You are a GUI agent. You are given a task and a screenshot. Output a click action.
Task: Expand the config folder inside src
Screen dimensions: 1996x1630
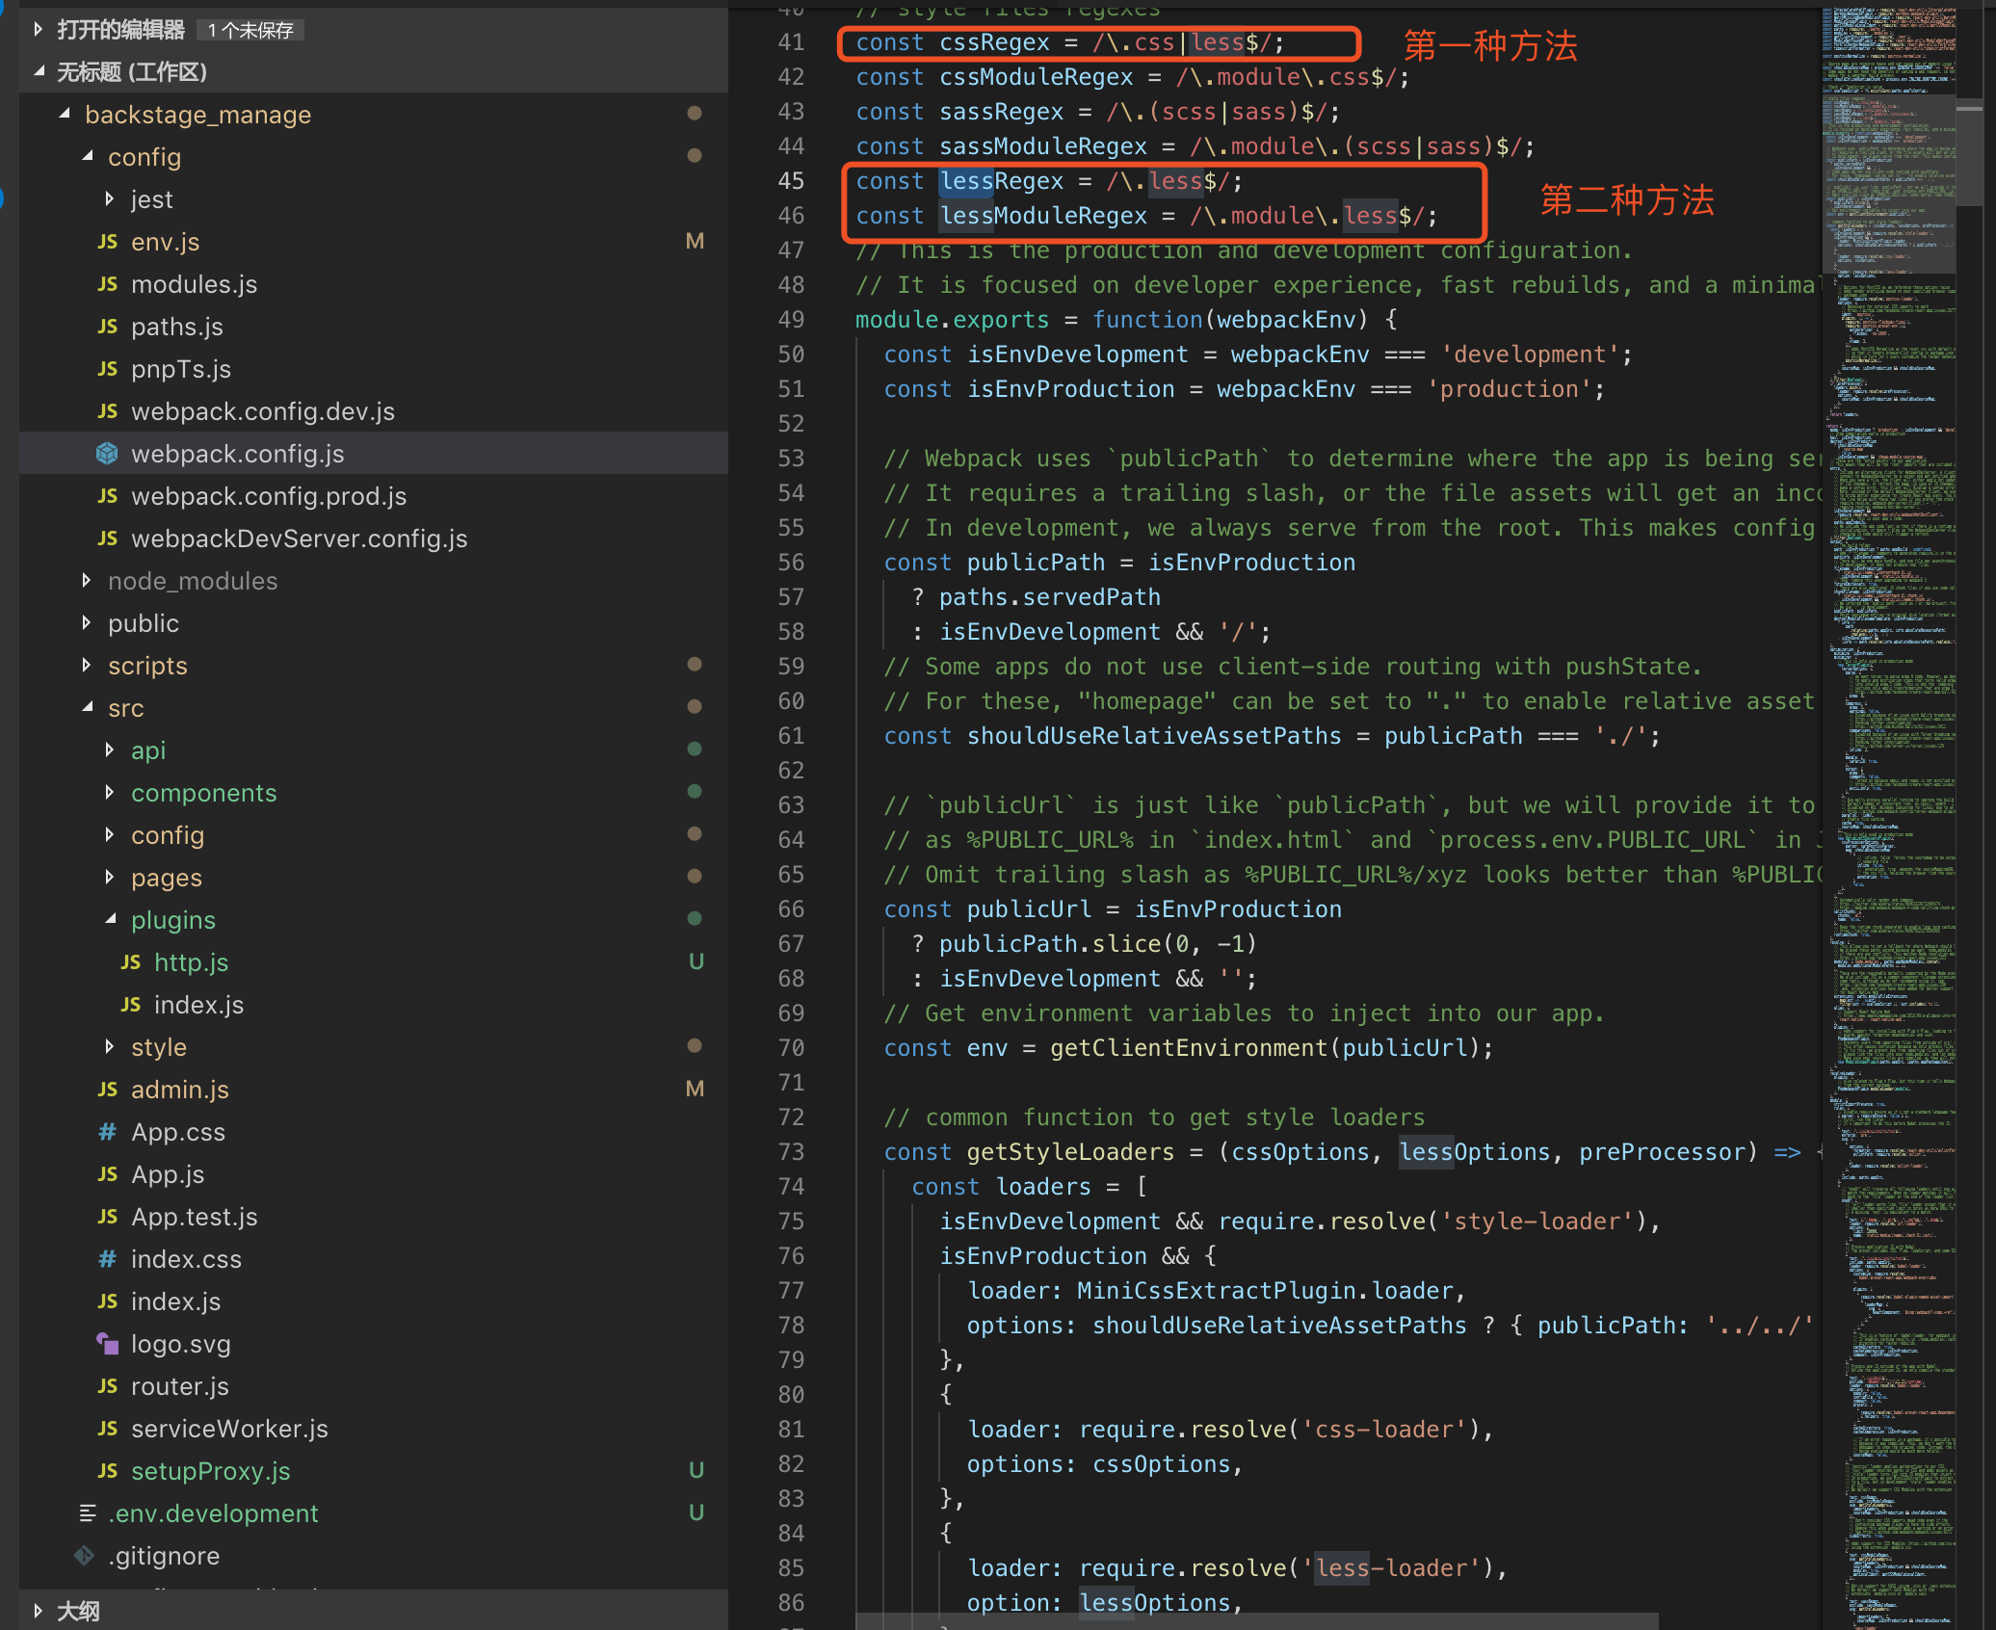109,834
